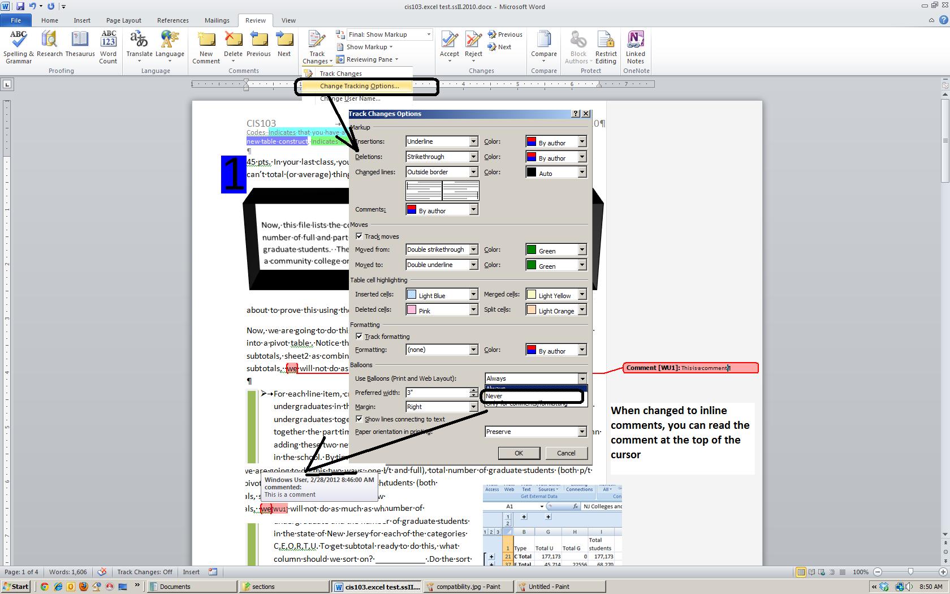Open Show Markup menu
Image resolution: width=950 pixels, height=594 pixels.
coord(365,47)
